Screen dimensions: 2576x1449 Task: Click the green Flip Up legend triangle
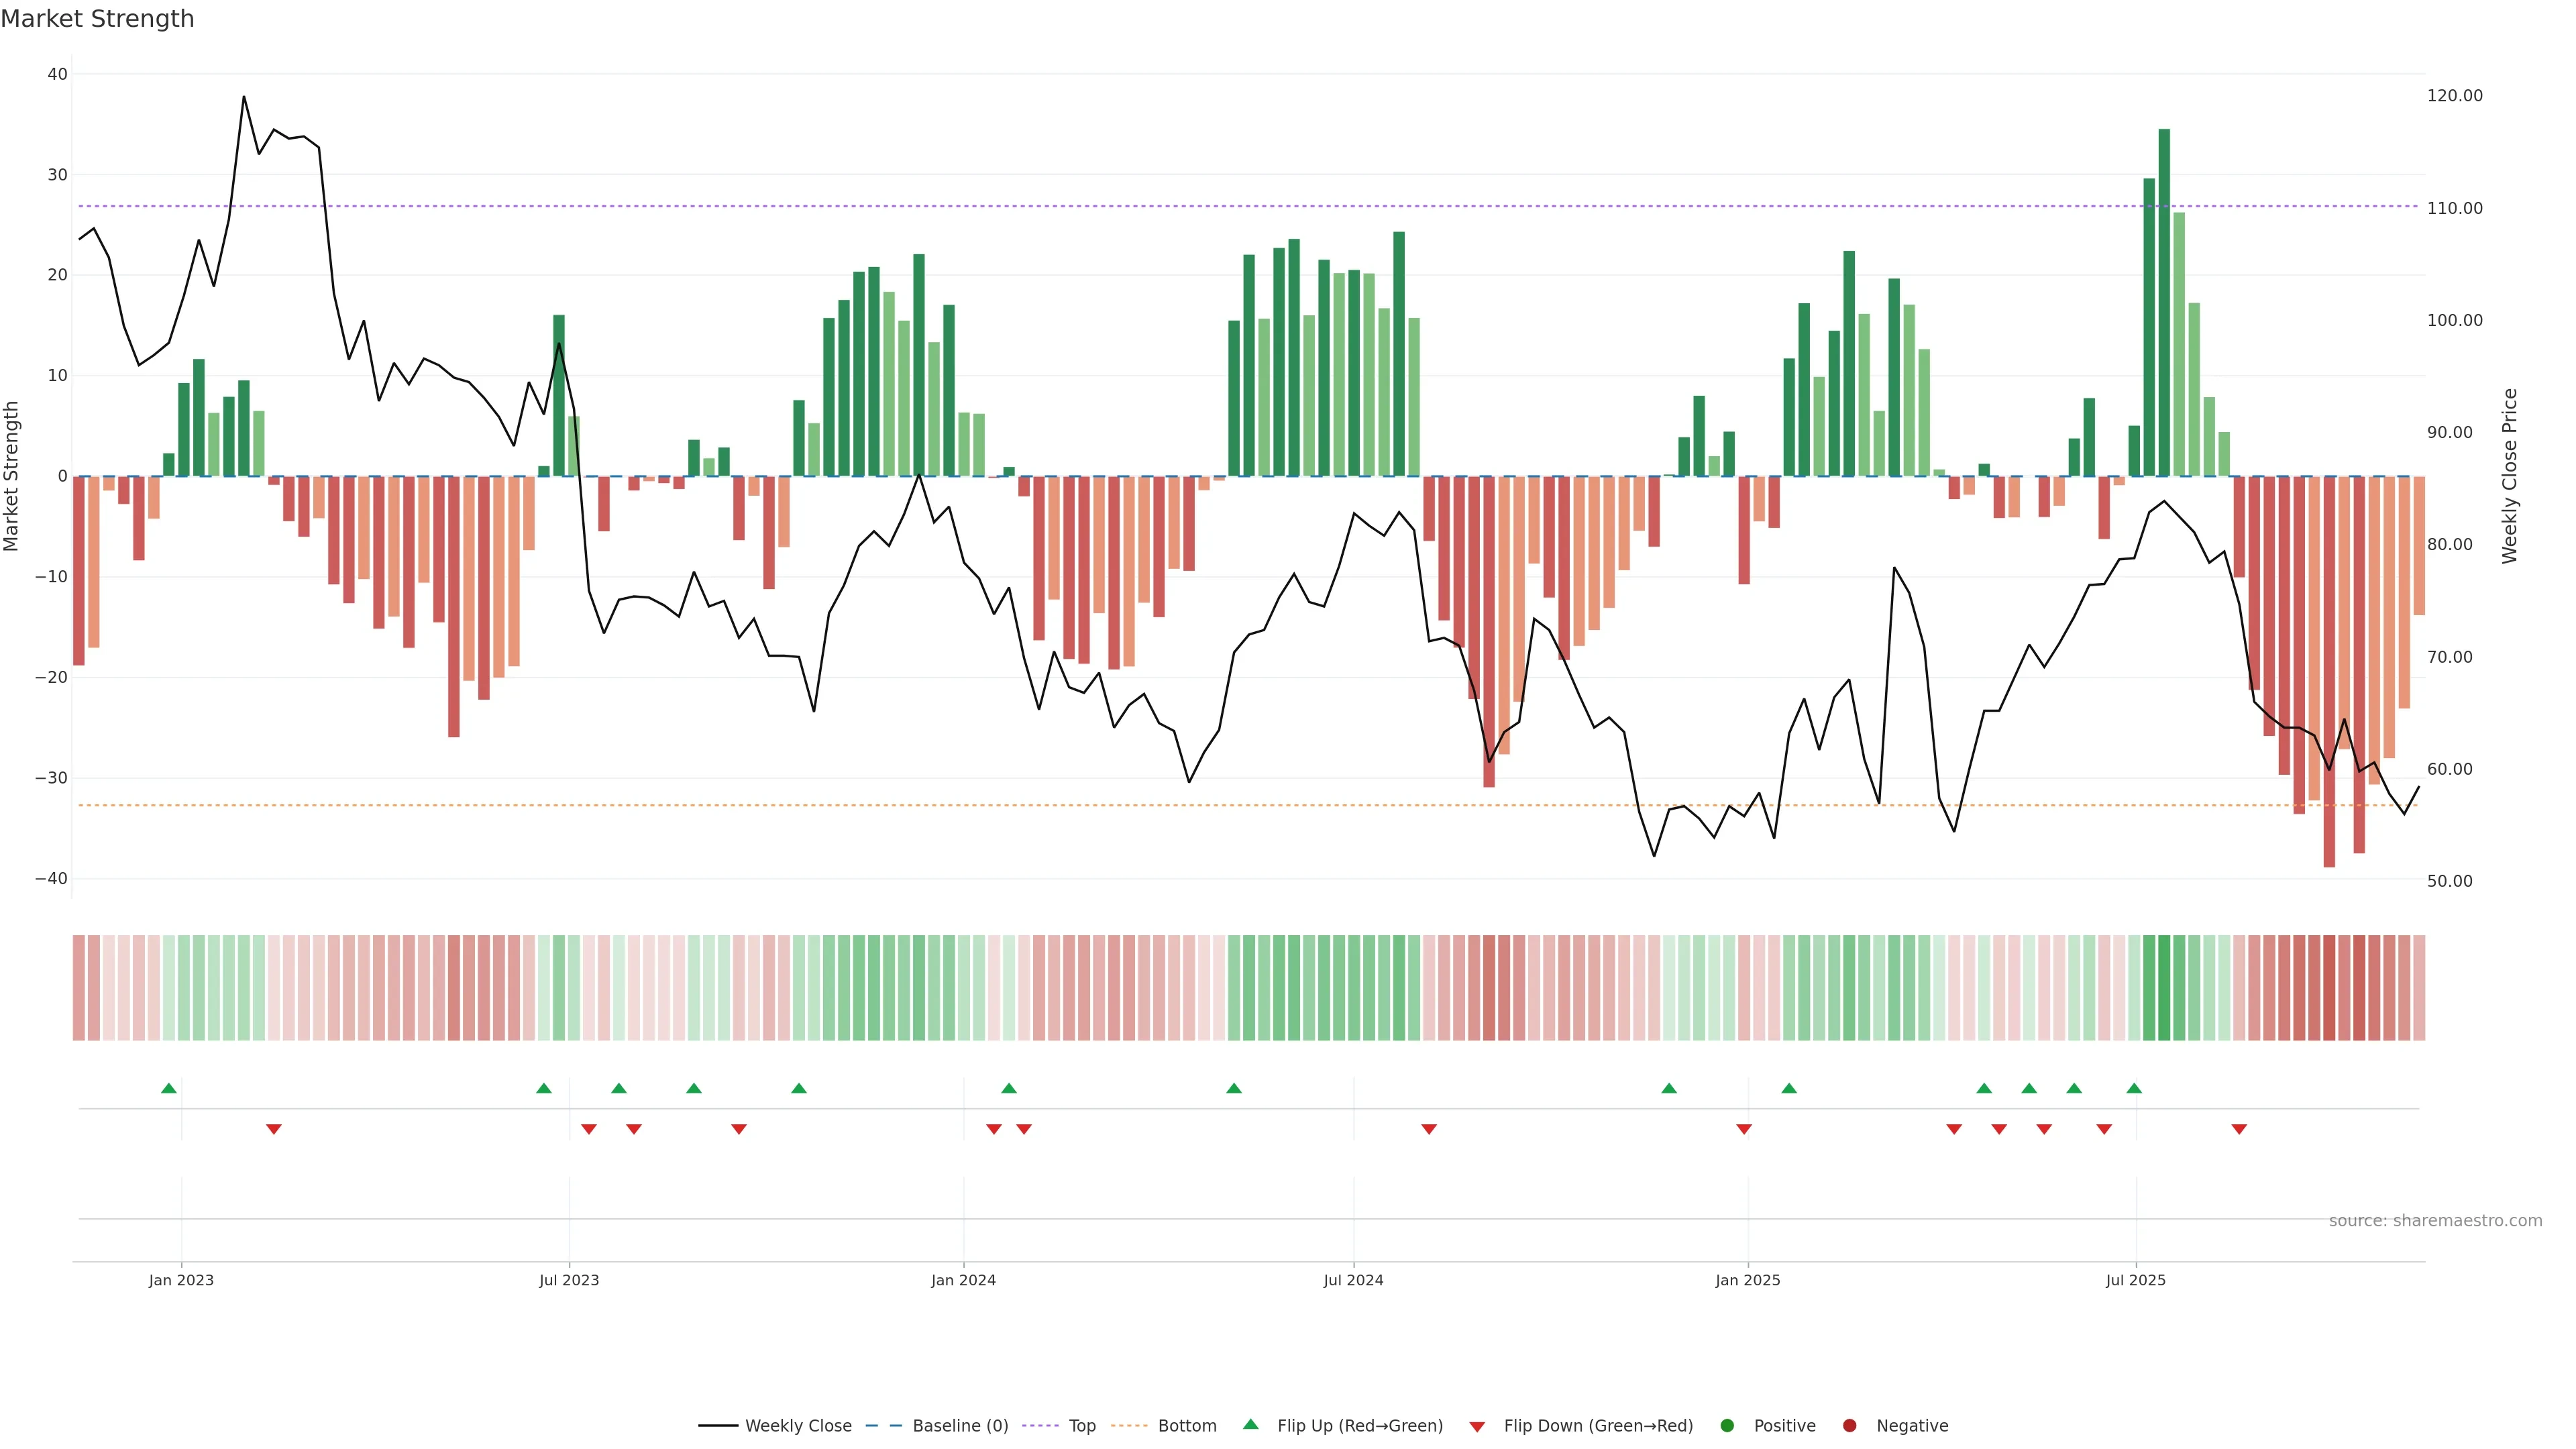click(1250, 1424)
